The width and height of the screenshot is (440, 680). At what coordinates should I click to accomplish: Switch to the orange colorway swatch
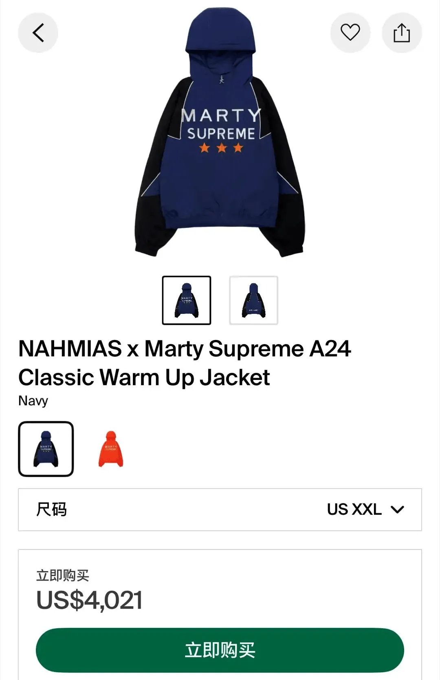[111, 449]
